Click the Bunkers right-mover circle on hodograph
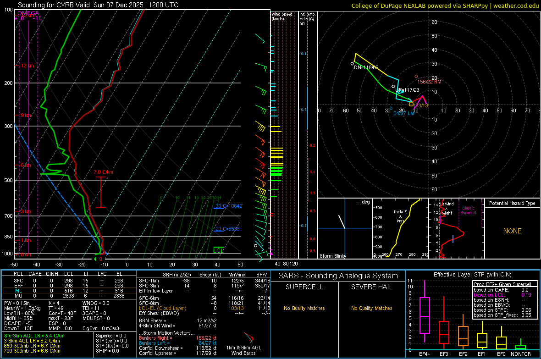 coord(416,77)
